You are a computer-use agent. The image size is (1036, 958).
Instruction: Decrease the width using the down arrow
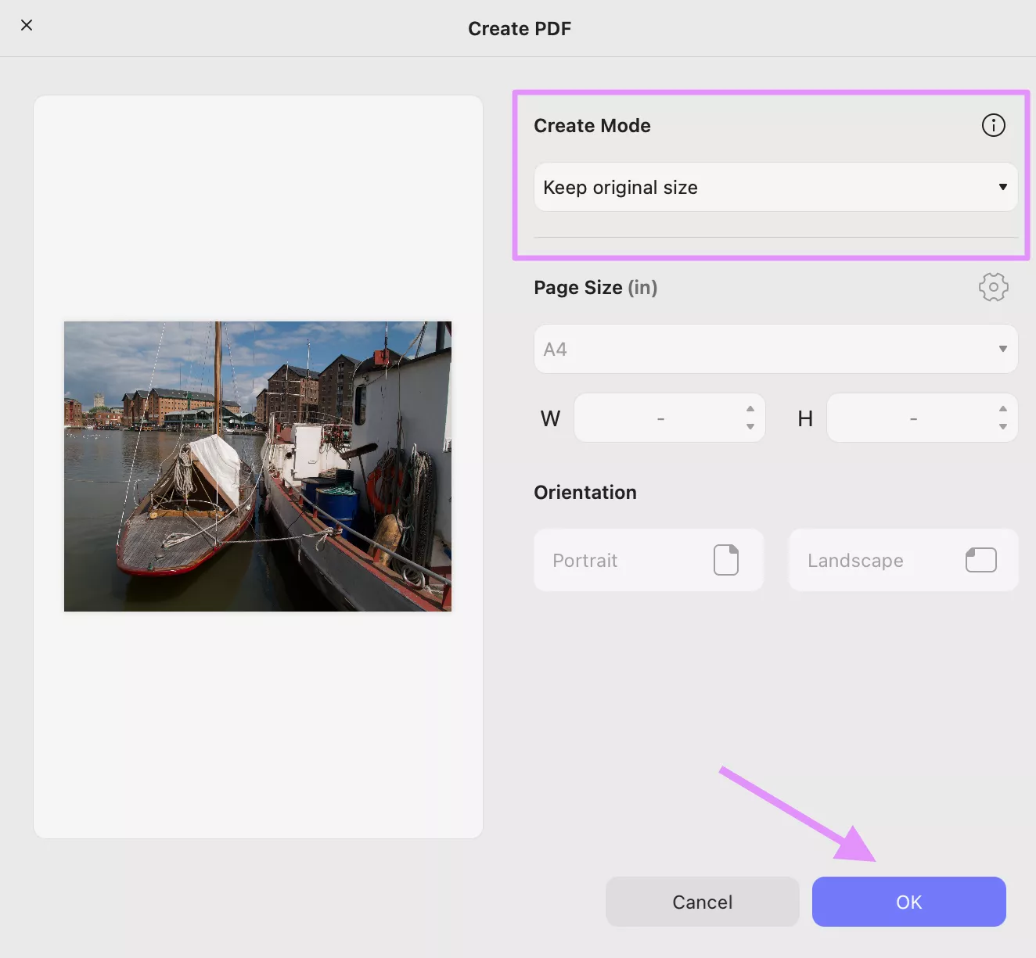pyautogui.click(x=750, y=427)
